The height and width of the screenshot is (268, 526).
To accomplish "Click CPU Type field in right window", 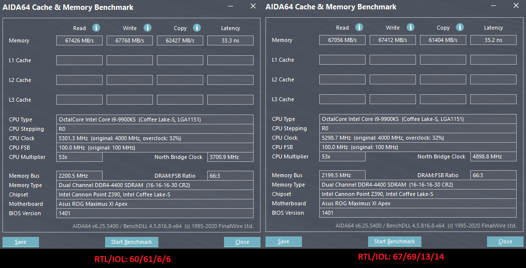I will point(417,119).
